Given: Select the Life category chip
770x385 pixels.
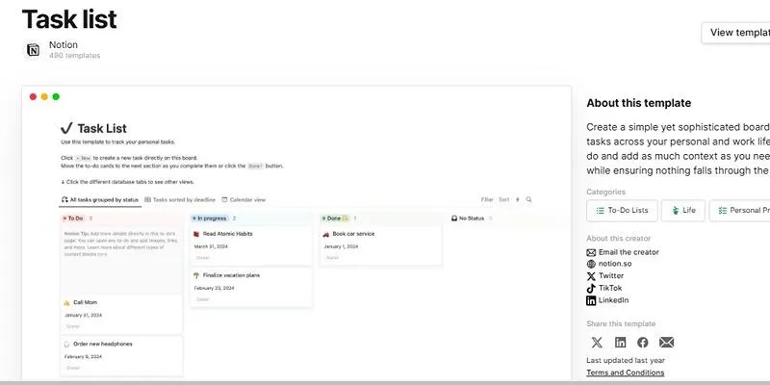Looking at the screenshot, I should point(683,210).
